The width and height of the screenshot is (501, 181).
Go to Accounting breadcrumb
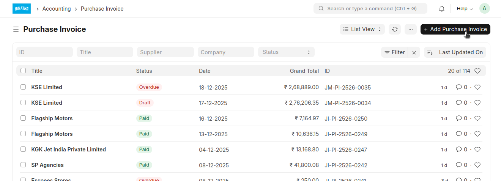(57, 9)
